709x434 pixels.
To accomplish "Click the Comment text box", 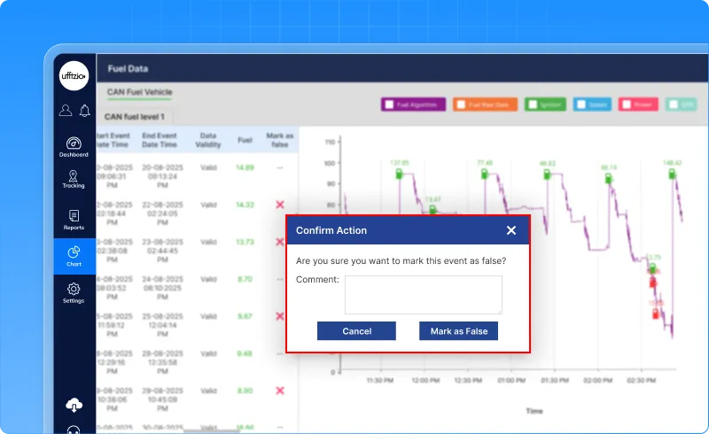I will coord(423,294).
